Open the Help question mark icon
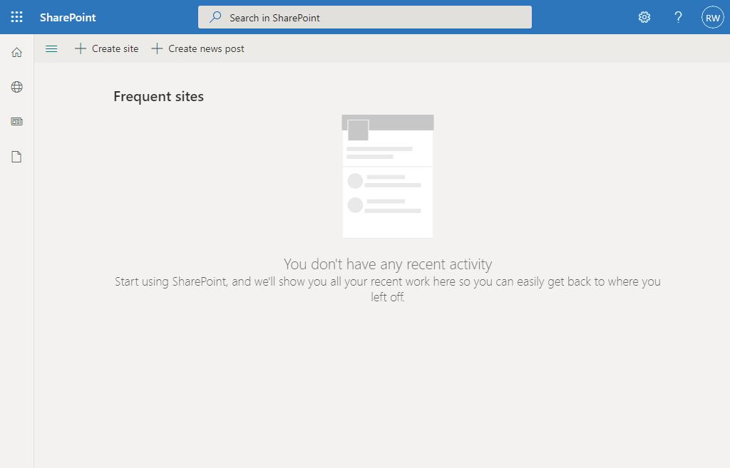 679,17
